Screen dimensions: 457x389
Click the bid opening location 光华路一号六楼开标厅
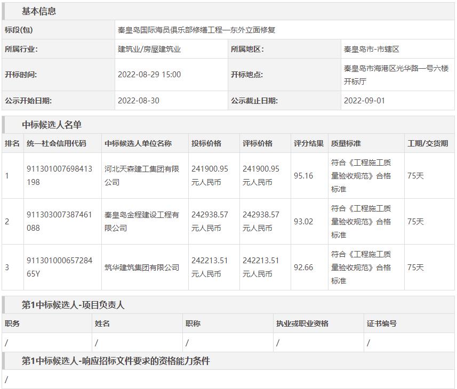396,75
